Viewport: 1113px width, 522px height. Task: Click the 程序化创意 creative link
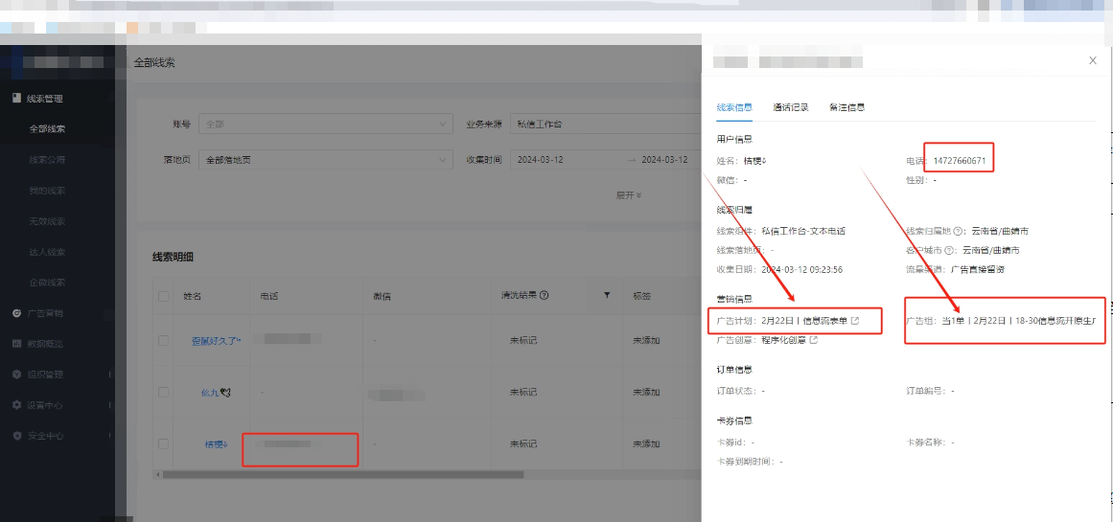point(783,340)
